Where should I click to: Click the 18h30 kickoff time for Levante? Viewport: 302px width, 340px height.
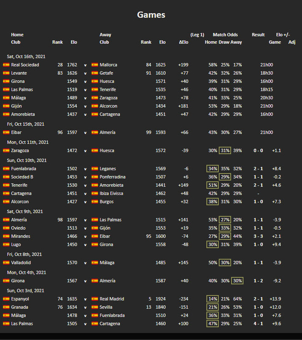pyautogui.click(x=266, y=73)
